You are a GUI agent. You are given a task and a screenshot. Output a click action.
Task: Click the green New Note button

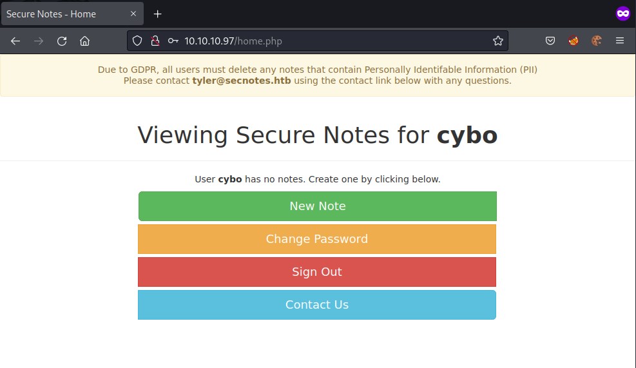pyautogui.click(x=317, y=206)
